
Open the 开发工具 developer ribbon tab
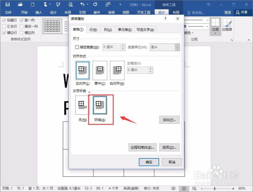[x=144, y=12]
